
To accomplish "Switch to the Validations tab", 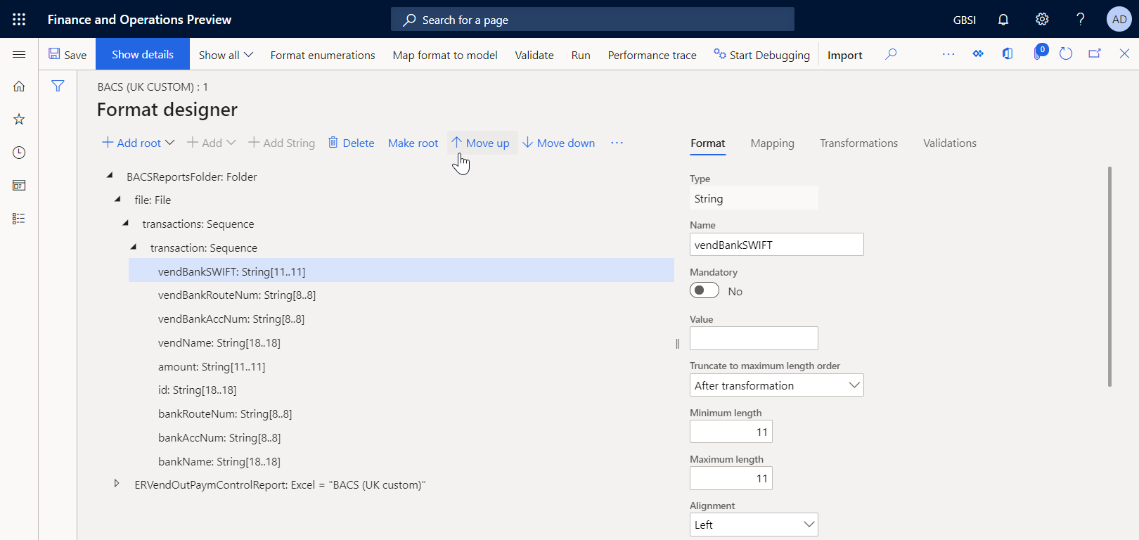I will [x=949, y=143].
